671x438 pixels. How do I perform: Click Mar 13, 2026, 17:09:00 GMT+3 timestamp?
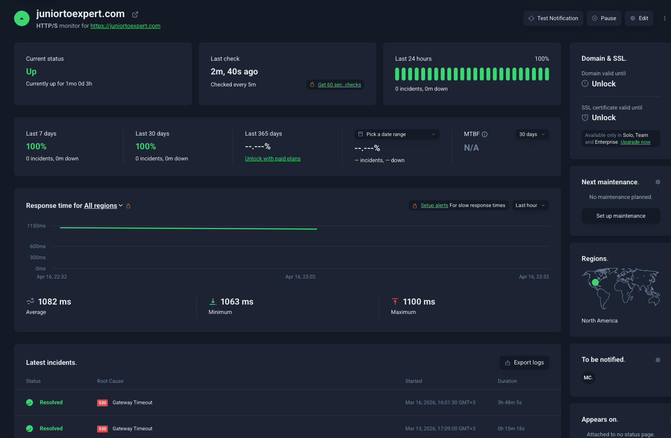(x=440, y=429)
